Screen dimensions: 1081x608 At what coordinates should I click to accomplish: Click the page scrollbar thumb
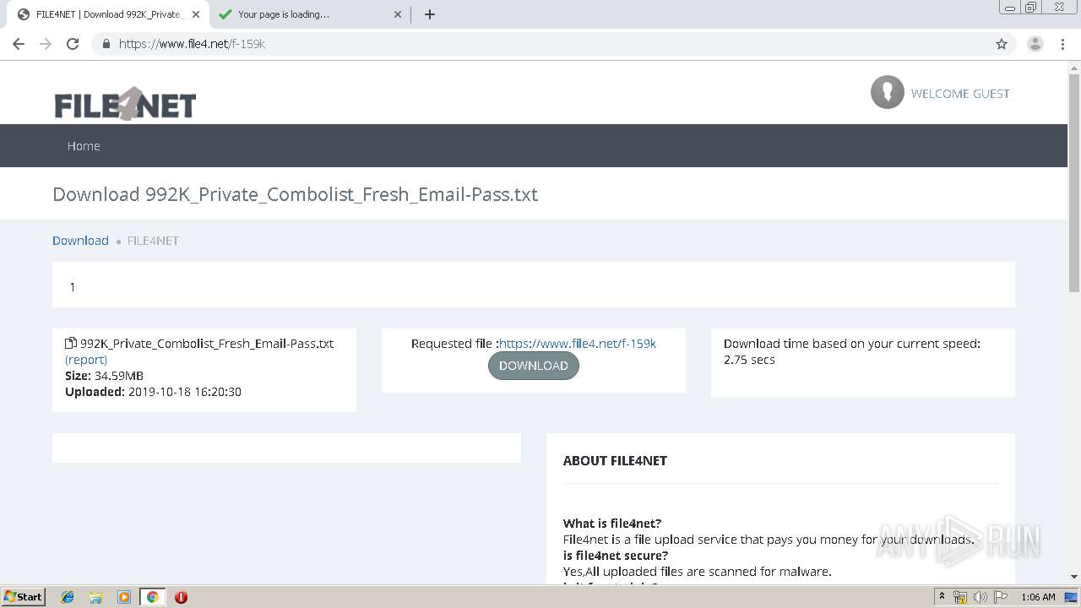pos(1074,182)
